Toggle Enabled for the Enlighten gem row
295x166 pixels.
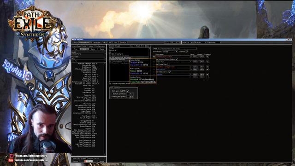207,74
